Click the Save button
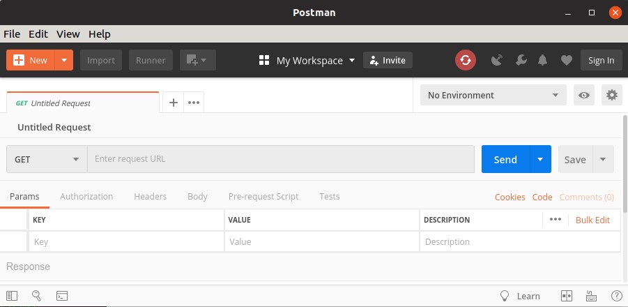628x307 pixels. [575, 159]
